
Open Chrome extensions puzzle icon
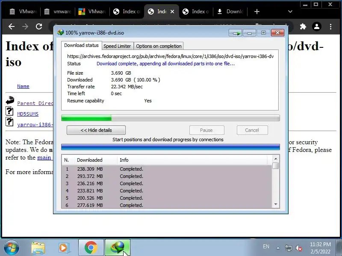[x=303, y=26]
